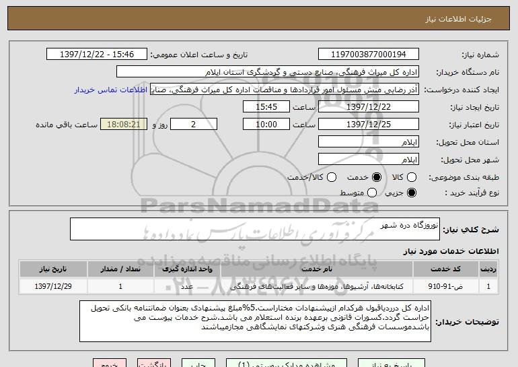Click service code ض-91-910 cell

(445, 286)
